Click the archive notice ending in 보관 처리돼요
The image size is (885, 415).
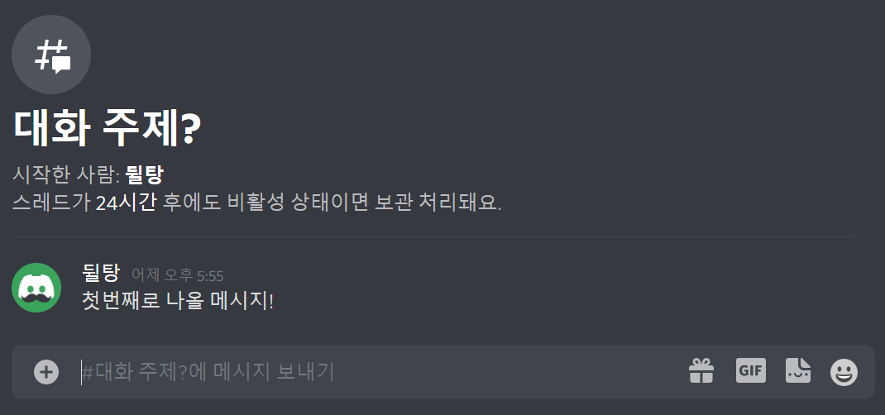tap(256, 203)
